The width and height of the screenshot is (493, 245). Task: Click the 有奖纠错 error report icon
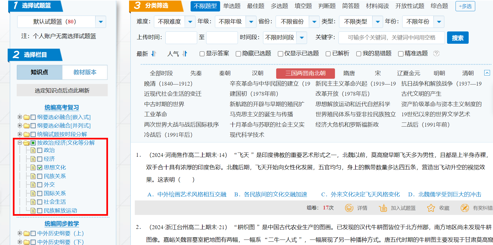[465, 208]
